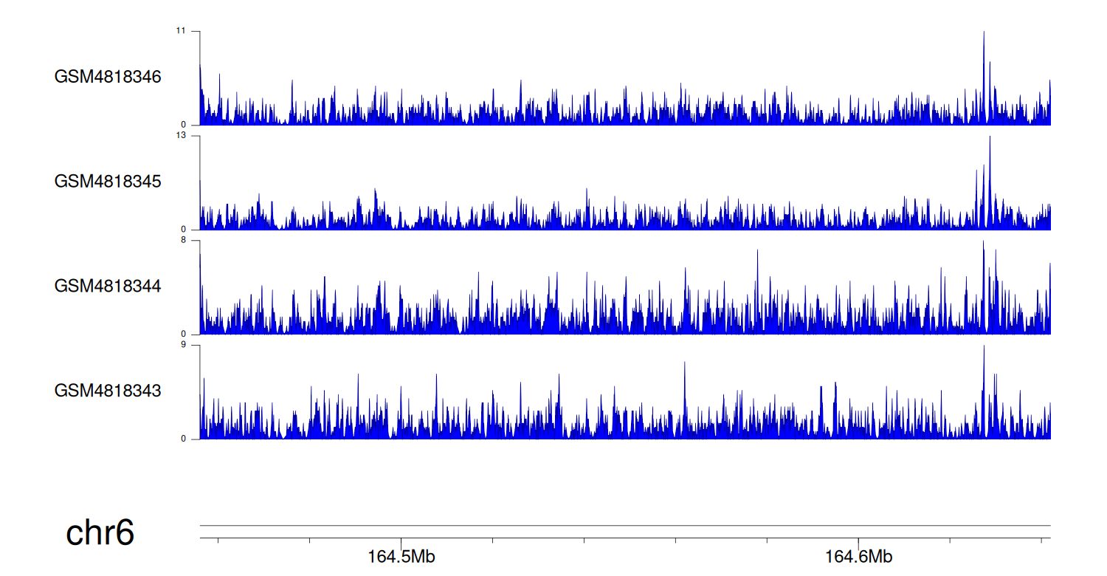Click the y-axis maximum value 13
1107x576 pixels.
tap(180, 136)
